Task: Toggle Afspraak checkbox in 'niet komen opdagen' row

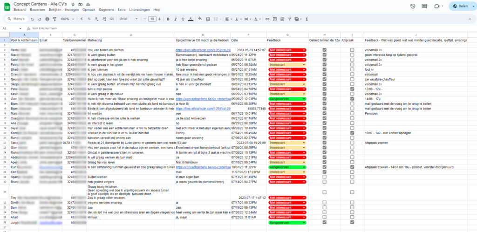Action: click(x=352, y=133)
